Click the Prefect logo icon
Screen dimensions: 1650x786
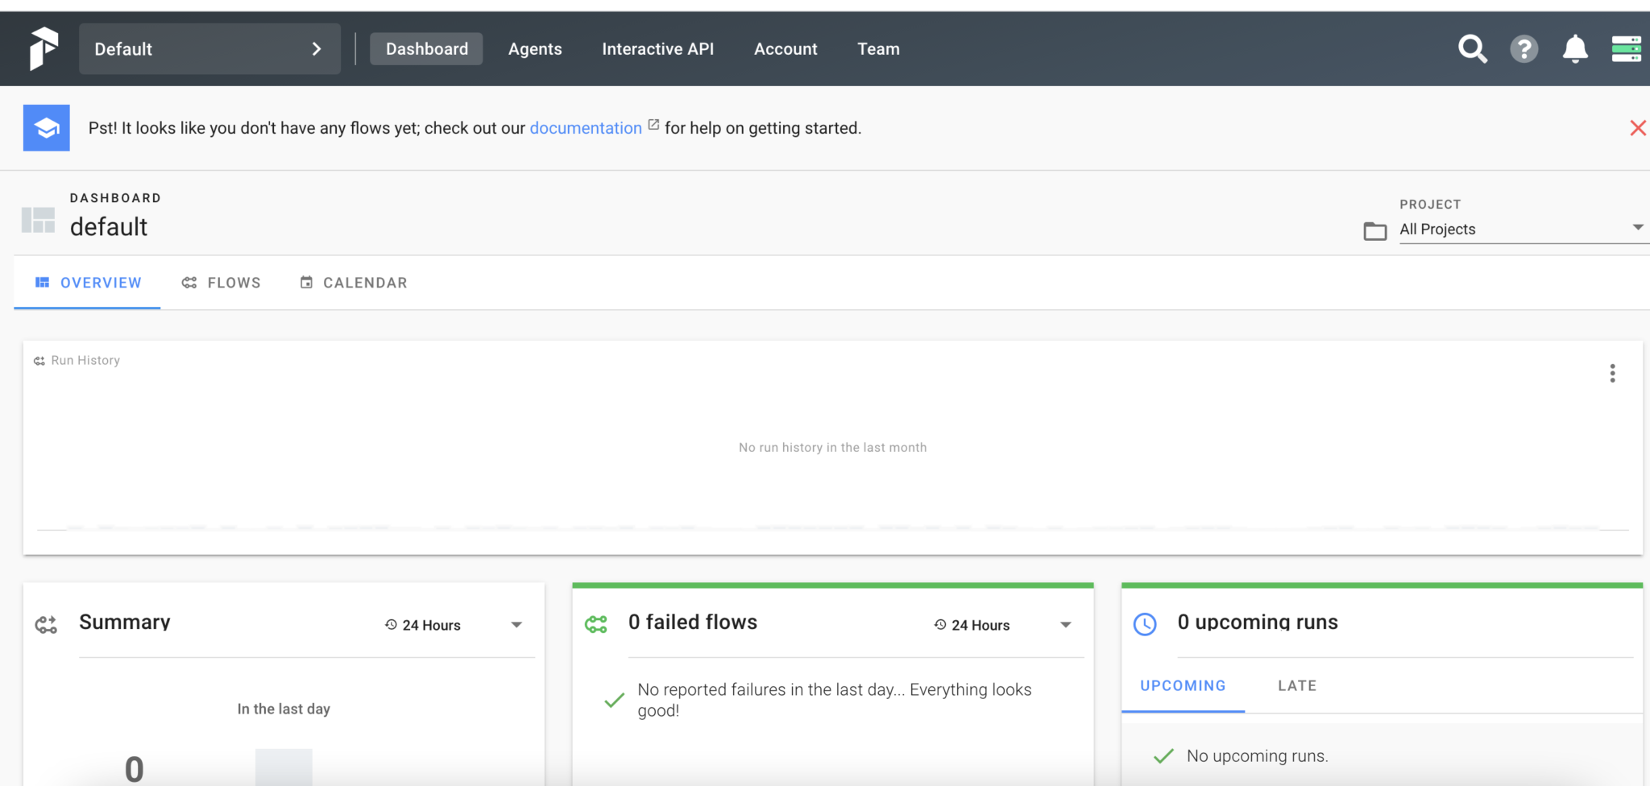tap(44, 48)
